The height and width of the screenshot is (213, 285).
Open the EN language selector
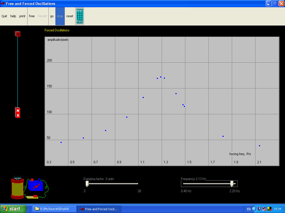coord(249,209)
